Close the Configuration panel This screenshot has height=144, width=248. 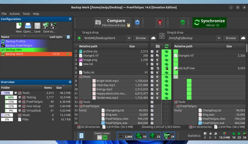70,19
